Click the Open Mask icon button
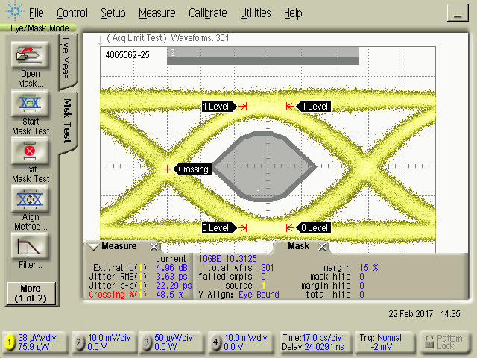Viewport: 477px width, 358px height. 30,54
